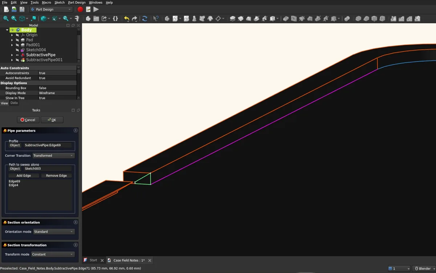Screen dimensions: 436x273
Task: Start macro recording red circle
Action: click(80, 9)
